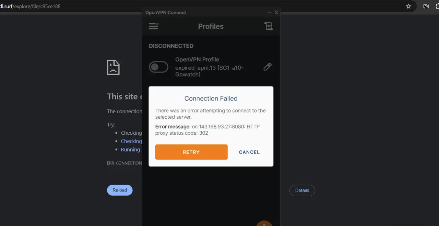Minimize the OpenVPN Connect window
The height and width of the screenshot is (226, 439).
click(x=270, y=12)
